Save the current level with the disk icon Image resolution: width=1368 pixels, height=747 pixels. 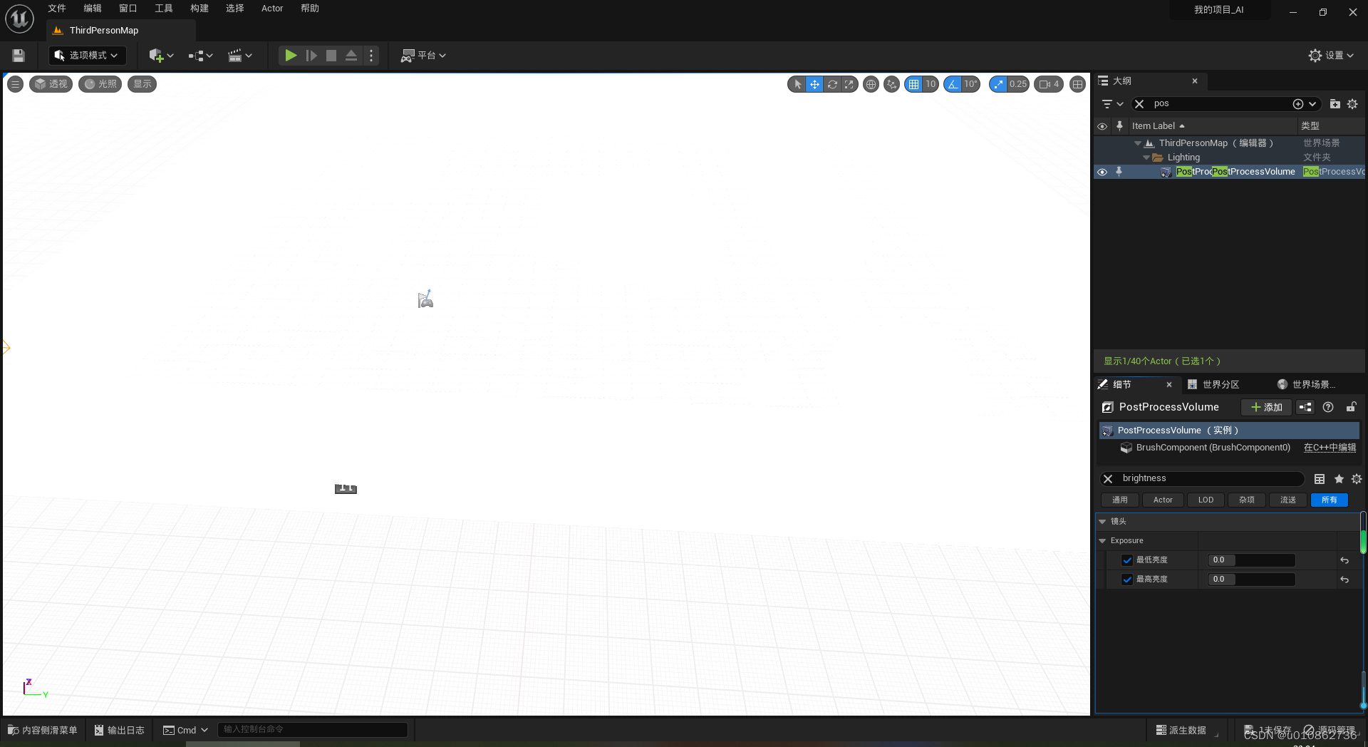[19, 56]
